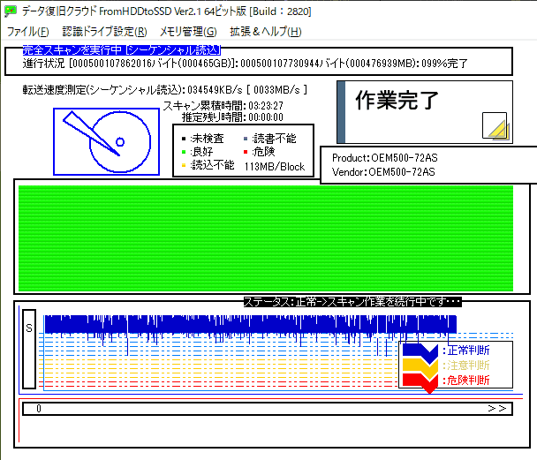Click the red 危険 legend marker
The image size is (537, 460).
click(x=246, y=152)
